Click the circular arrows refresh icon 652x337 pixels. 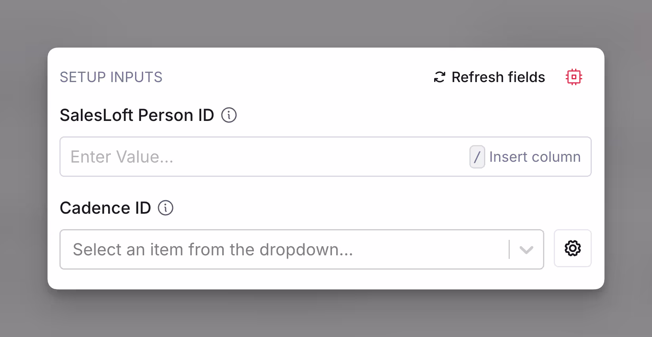pos(440,77)
